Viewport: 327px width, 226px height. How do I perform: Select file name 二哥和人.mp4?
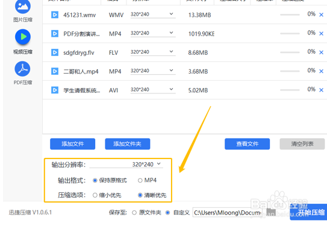(x=81, y=71)
